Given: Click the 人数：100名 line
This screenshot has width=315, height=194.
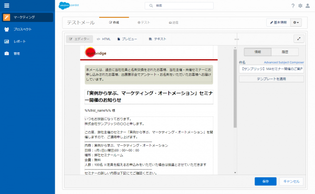Looking at the screenshot, I should (145, 165).
